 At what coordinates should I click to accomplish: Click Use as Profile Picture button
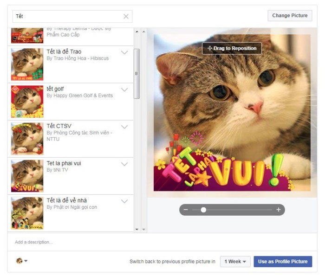point(283,262)
